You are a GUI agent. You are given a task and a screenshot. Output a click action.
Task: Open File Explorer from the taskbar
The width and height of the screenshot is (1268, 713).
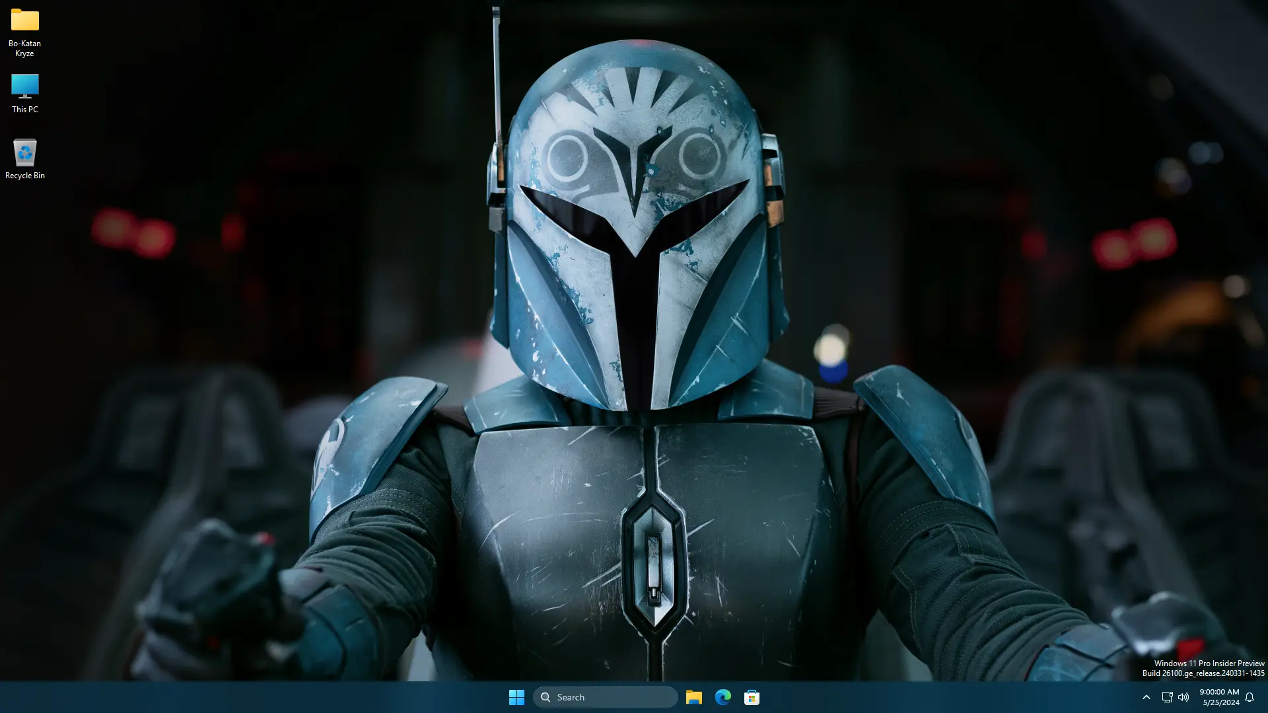(x=693, y=697)
